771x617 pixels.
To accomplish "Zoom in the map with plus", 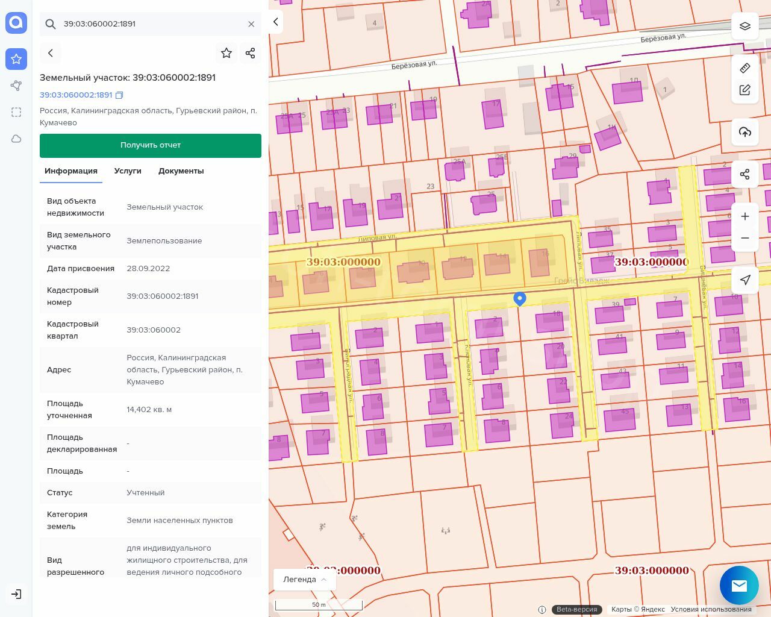I will pos(745,216).
